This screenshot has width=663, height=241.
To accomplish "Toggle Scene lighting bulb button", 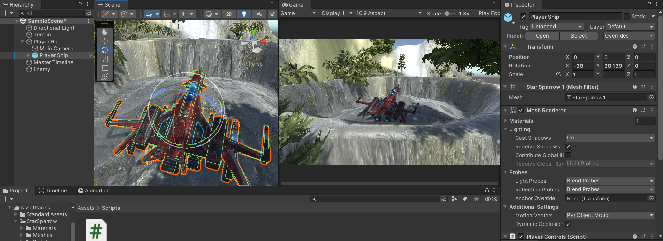I will 244,14.
